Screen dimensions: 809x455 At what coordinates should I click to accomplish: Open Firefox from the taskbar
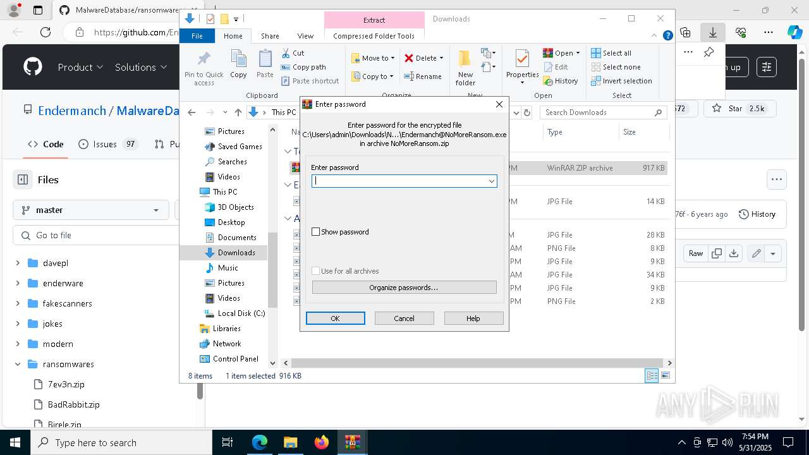322,442
